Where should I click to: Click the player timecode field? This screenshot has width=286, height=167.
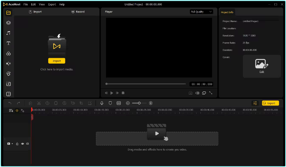(202, 84)
